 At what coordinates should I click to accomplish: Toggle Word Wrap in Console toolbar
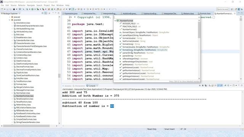click(215, 85)
